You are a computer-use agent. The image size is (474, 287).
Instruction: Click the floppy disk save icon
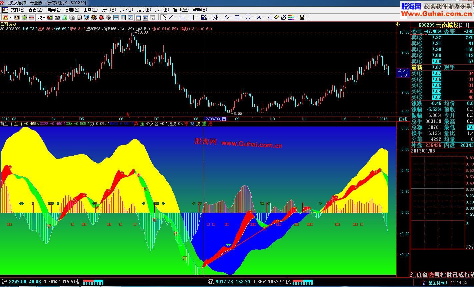pos(302,17)
